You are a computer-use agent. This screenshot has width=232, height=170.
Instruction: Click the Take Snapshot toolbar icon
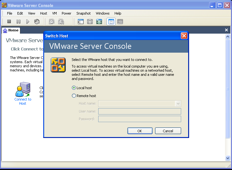coord(51,22)
